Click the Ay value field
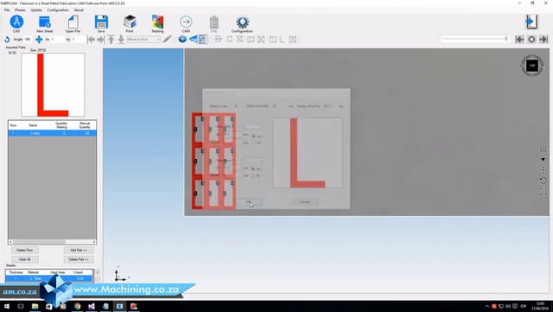This screenshot has height=312, width=553. [x=79, y=39]
